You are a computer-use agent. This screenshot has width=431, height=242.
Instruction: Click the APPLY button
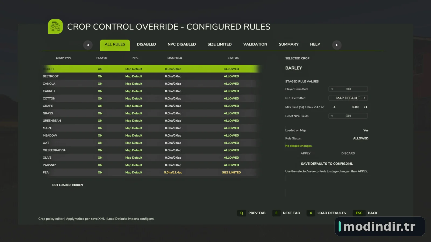coord(305,153)
